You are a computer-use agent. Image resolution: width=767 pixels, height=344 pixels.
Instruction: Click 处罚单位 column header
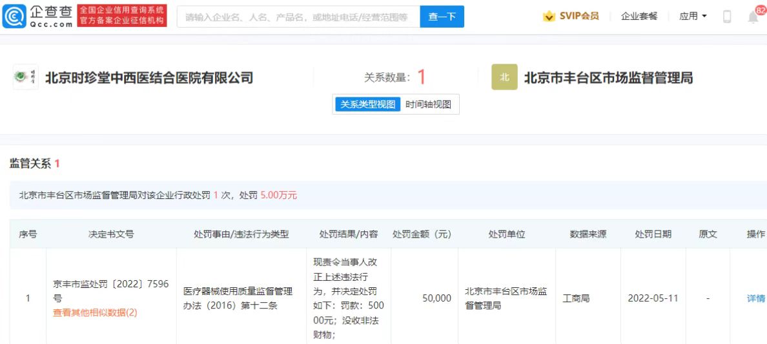point(507,234)
